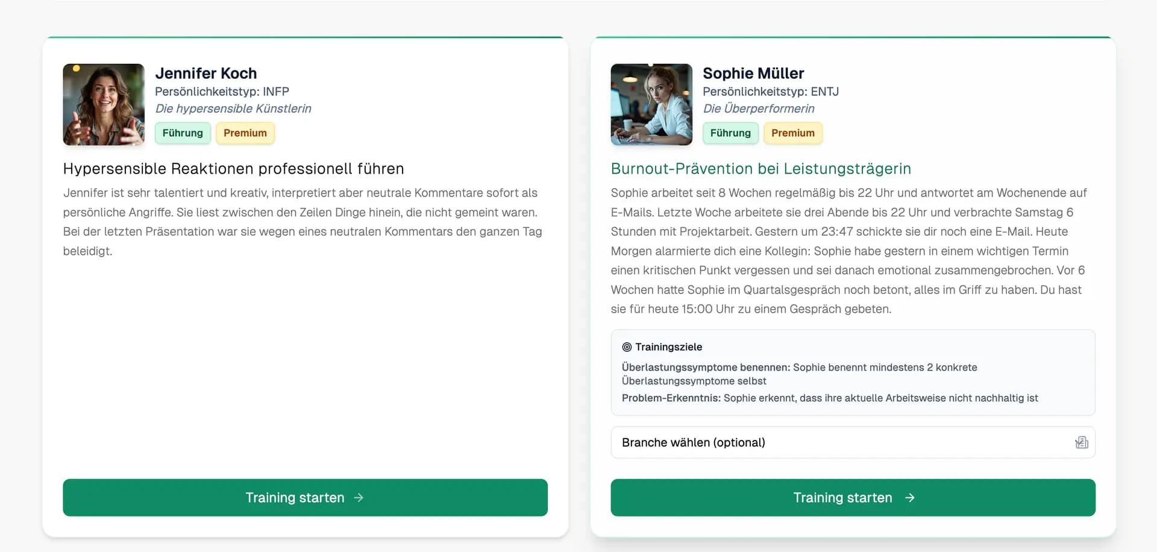Select the Führung tag on Jennifer's card
This screenshot has width=1157, height=552.
183,133
